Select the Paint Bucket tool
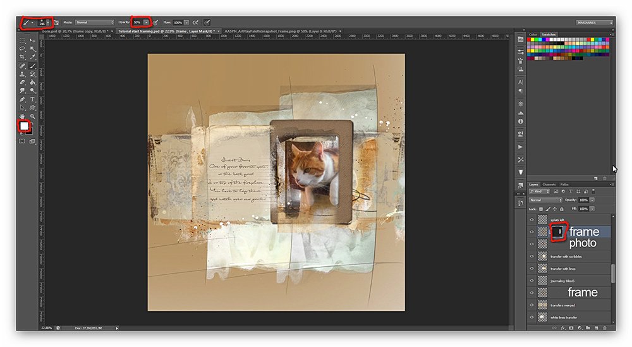 [32, 82]
